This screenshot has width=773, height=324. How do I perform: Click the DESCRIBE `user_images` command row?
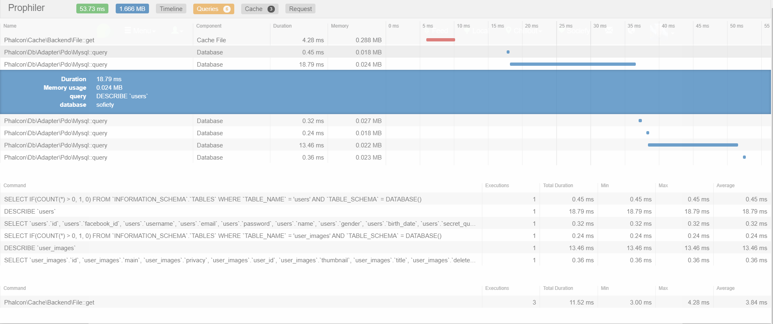click(x=40, y=248)
